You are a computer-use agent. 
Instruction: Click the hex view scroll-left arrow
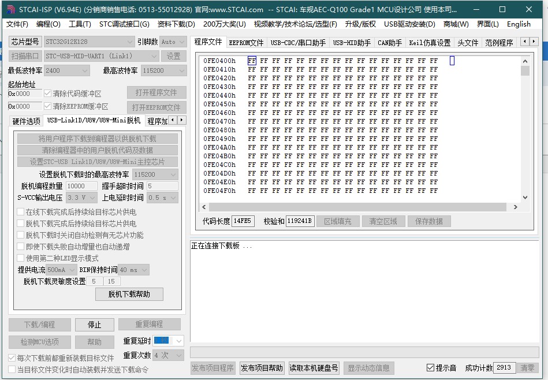[204, 207]
